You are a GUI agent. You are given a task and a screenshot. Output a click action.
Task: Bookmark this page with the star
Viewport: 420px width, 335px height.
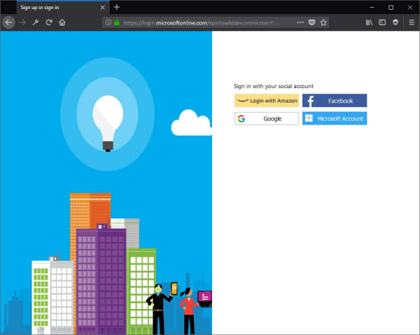click(x=323, y=22)
